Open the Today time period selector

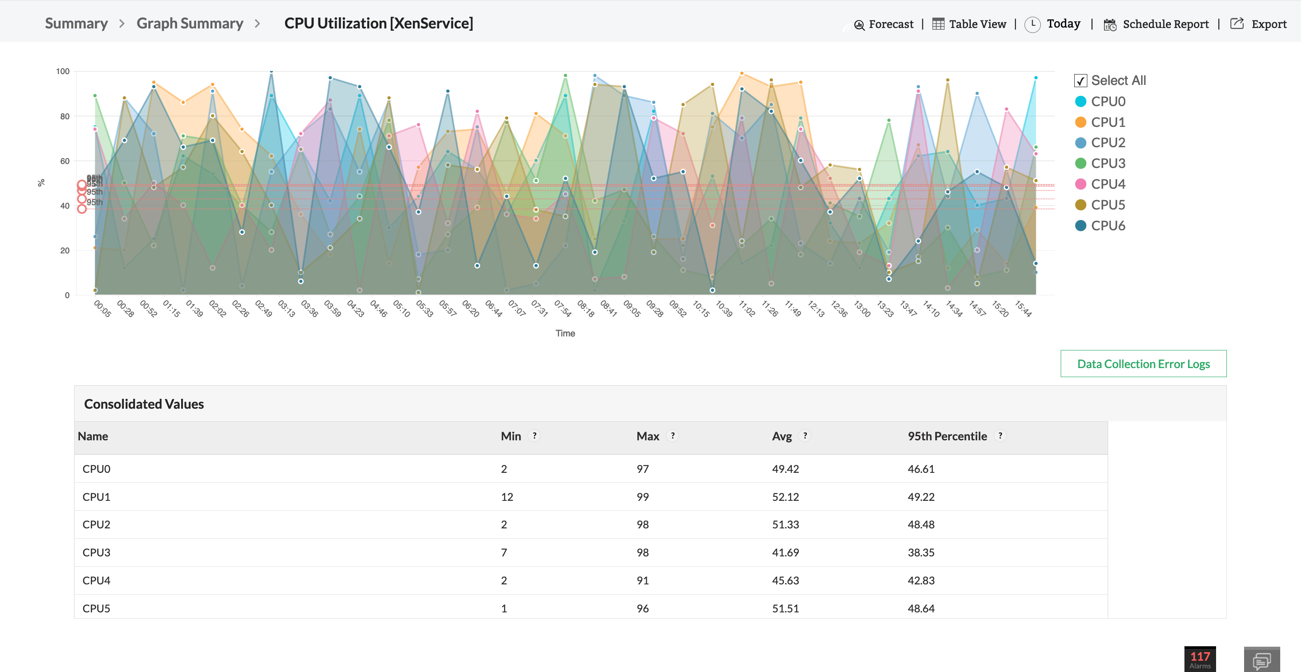coord(1063,24)
